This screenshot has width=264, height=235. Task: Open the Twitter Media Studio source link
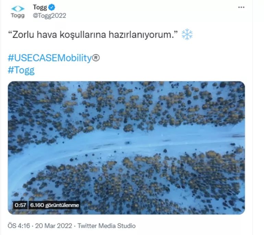107,226
